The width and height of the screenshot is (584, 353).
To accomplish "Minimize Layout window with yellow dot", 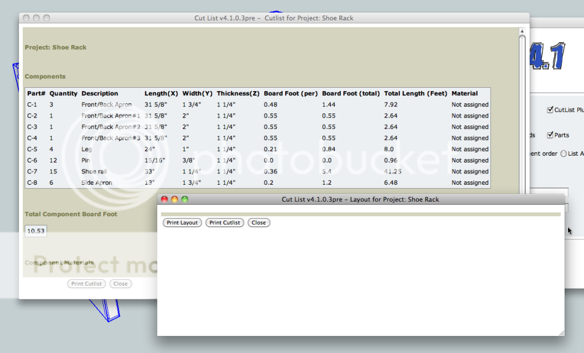I will click(175, 200).
